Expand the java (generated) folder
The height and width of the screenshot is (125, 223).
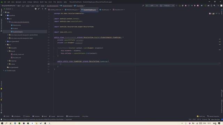pyautogui.click(x=6, y=41)
